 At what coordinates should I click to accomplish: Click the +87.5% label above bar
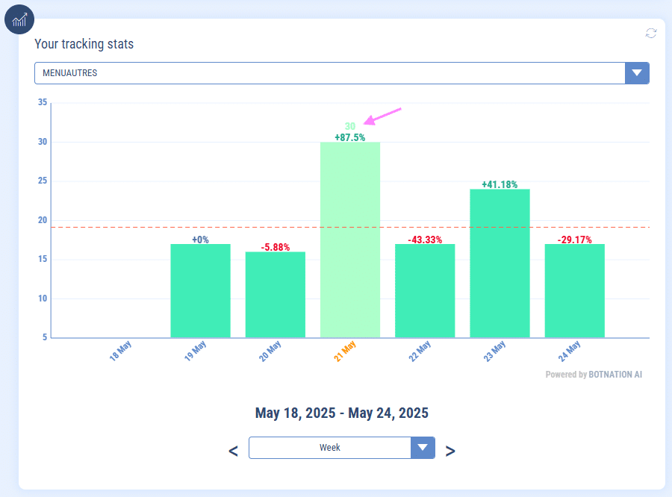(x=349, y=137)
